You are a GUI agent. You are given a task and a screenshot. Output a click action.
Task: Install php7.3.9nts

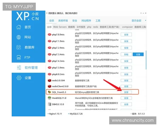(x=126, y=68)
